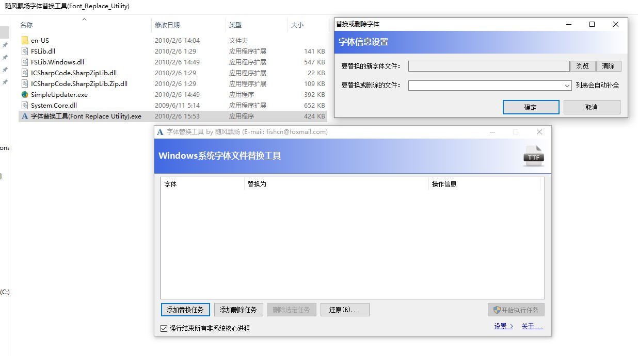Viewport: 638px width, 356px height.
Task: Select FSLib.Windows.dll file icon
Action: (x=25, y=62)
